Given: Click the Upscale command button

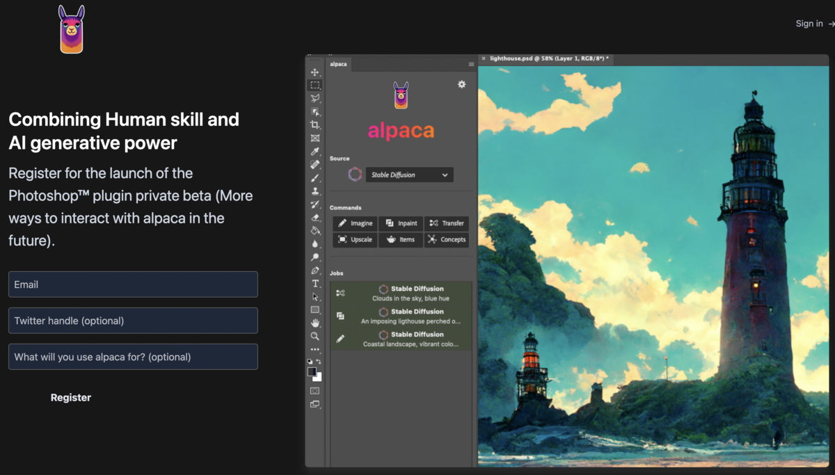Looking at the screenshot, I should [x=355, y=239].
